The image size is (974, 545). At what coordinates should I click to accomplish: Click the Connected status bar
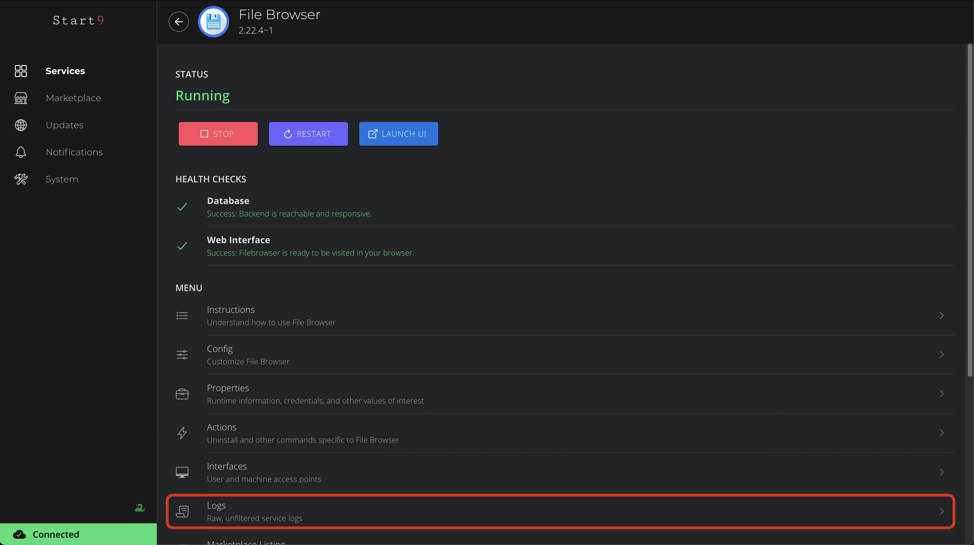pos(78,534)
